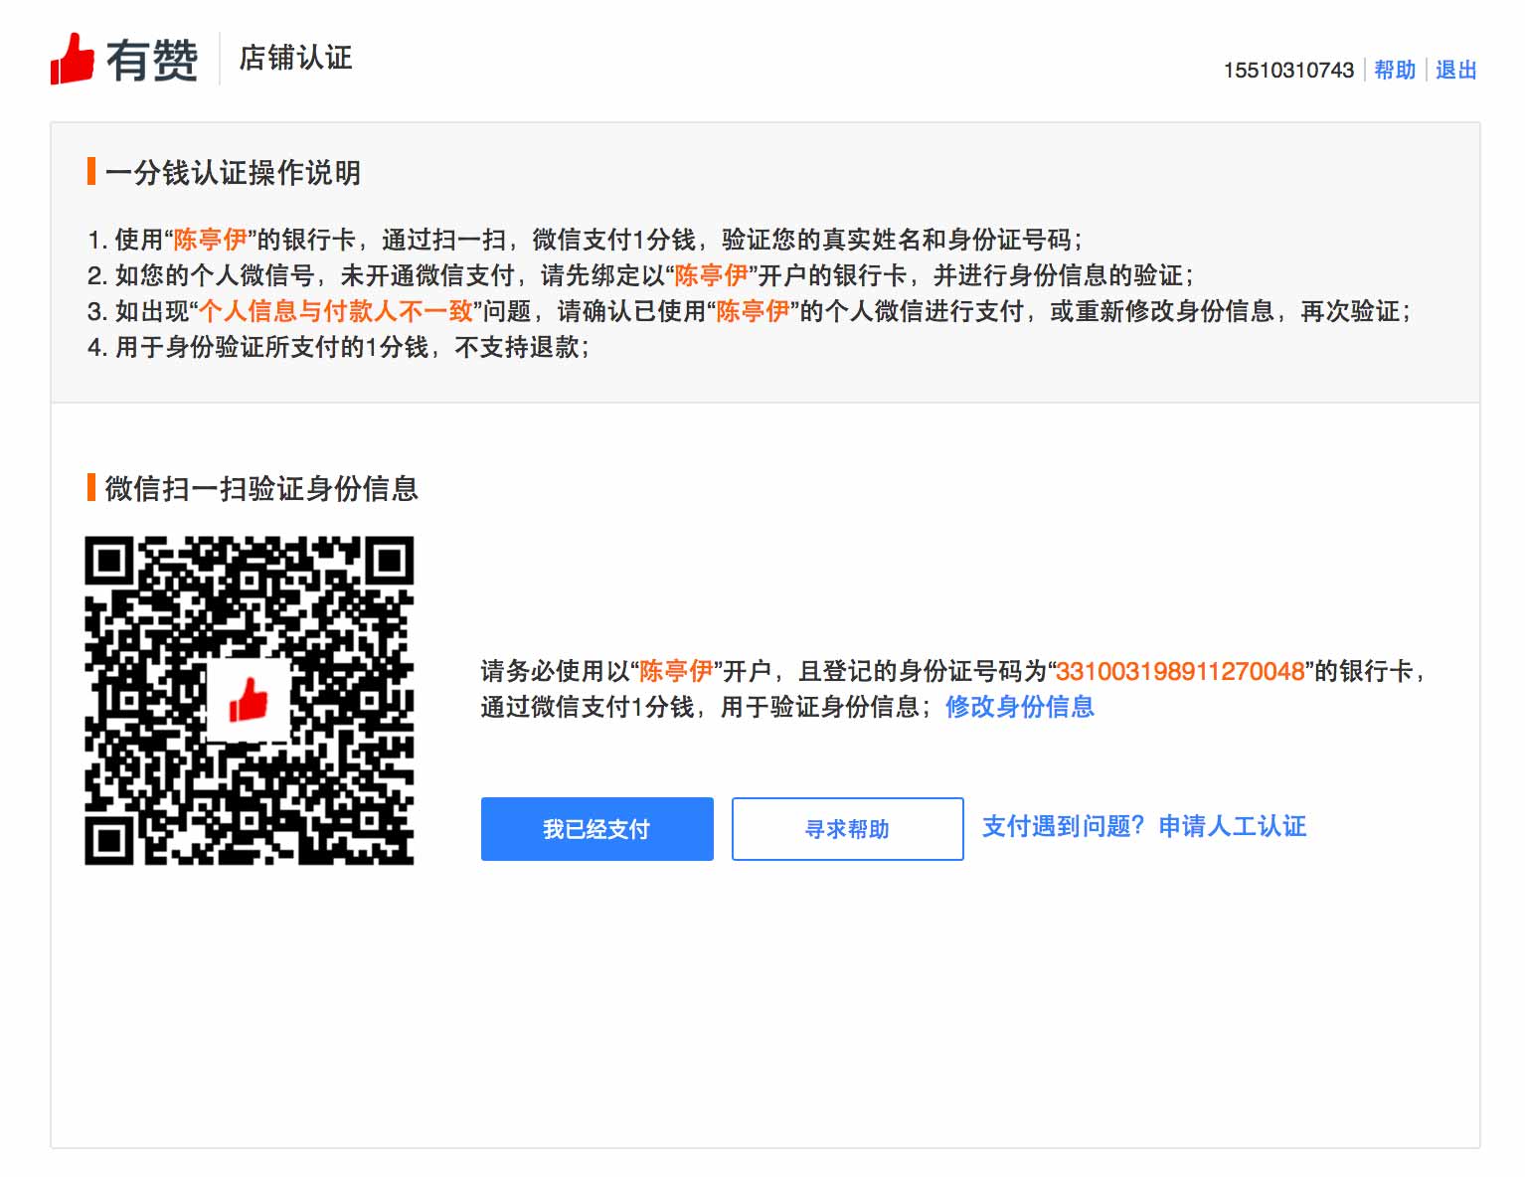Click instruction line 4 about 不支持退款
The width and height of the screenshot is (1525, 1177).
point(338,347)
